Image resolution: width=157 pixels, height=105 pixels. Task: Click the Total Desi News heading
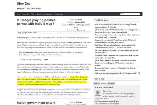[102, 20]
